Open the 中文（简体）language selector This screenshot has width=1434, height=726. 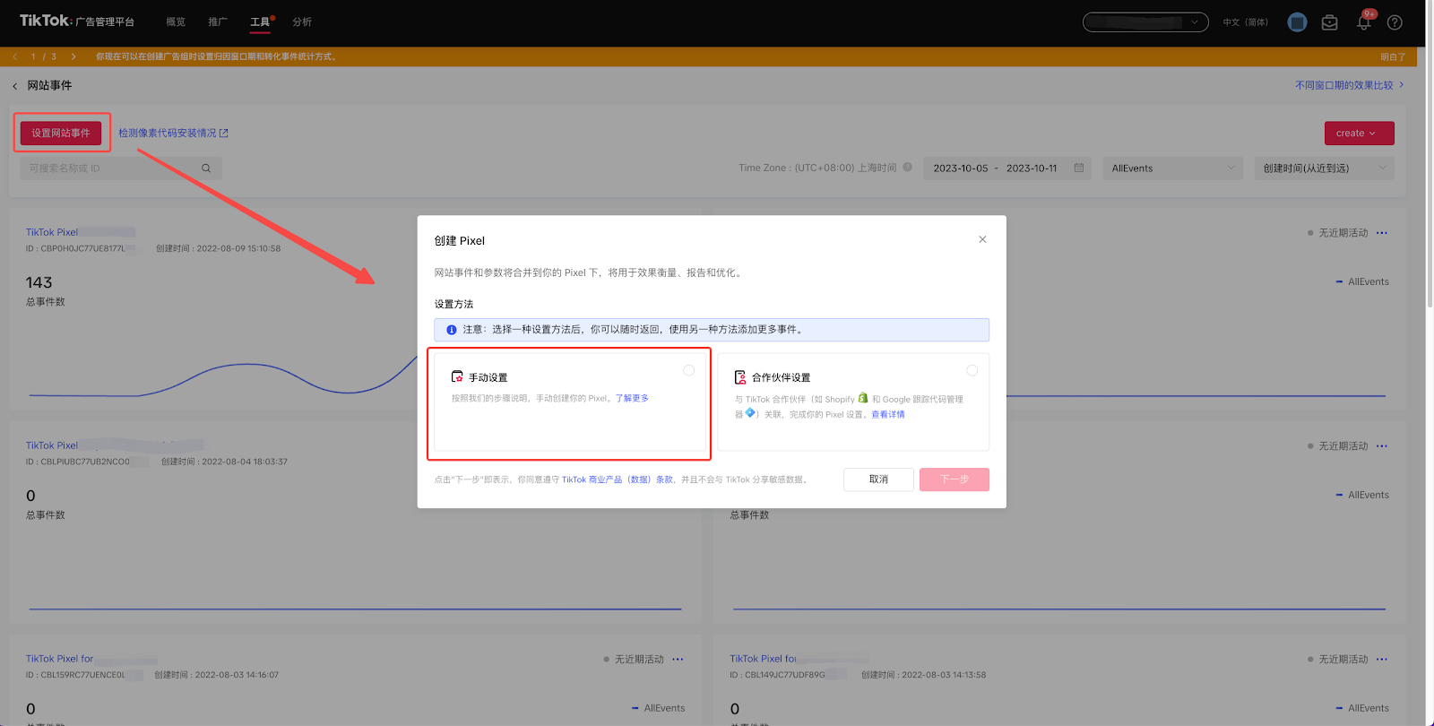(1246, 22)
